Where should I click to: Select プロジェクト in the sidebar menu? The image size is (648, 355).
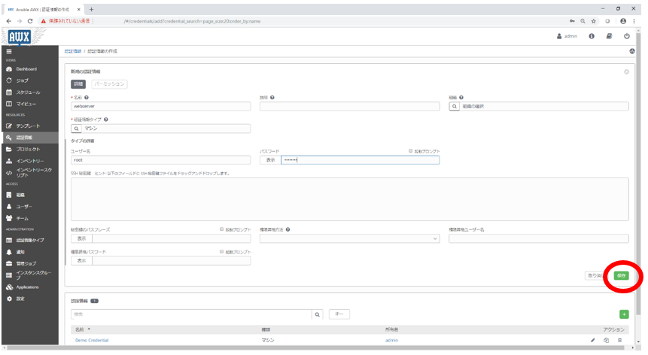[30, 150]
